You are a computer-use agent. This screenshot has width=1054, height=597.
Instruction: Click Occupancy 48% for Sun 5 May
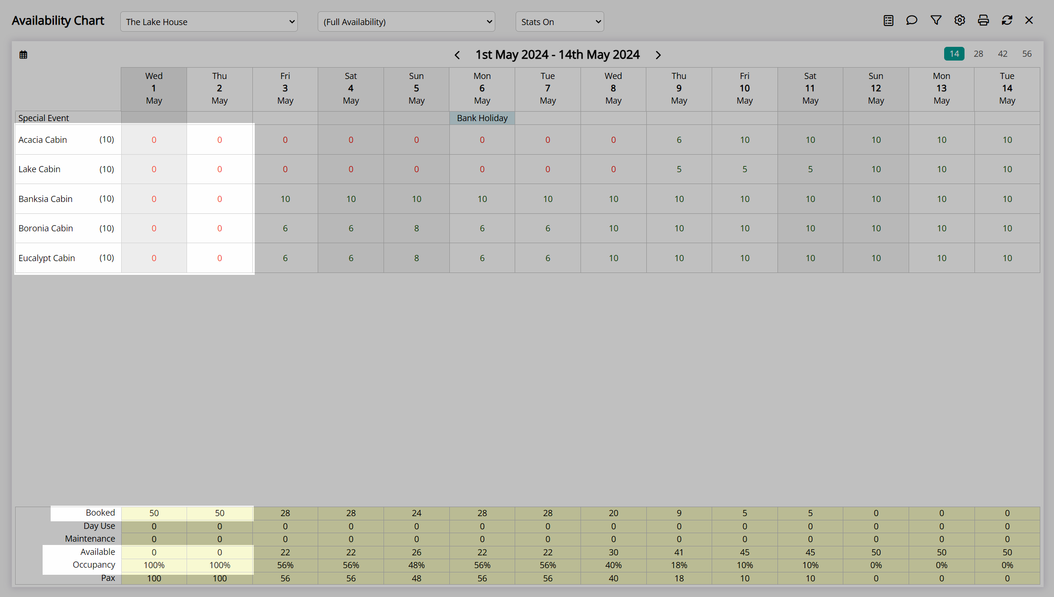(x=416, y=565)
